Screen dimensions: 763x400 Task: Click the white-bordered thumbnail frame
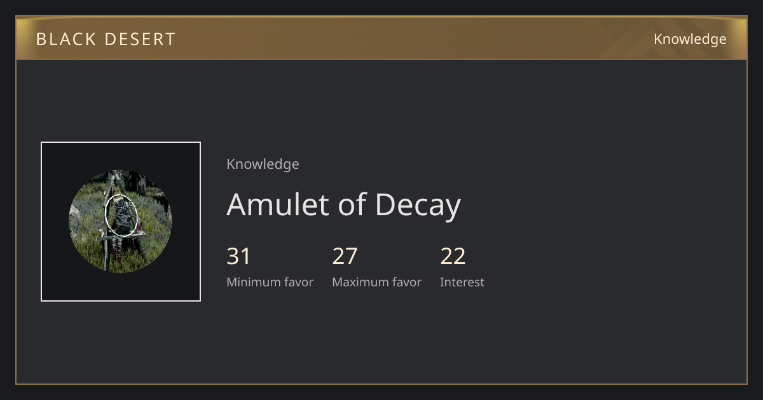pyautogui.click(x=121, y=222)
